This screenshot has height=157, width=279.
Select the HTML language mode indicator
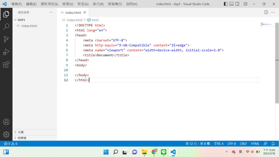coord(255,144)
